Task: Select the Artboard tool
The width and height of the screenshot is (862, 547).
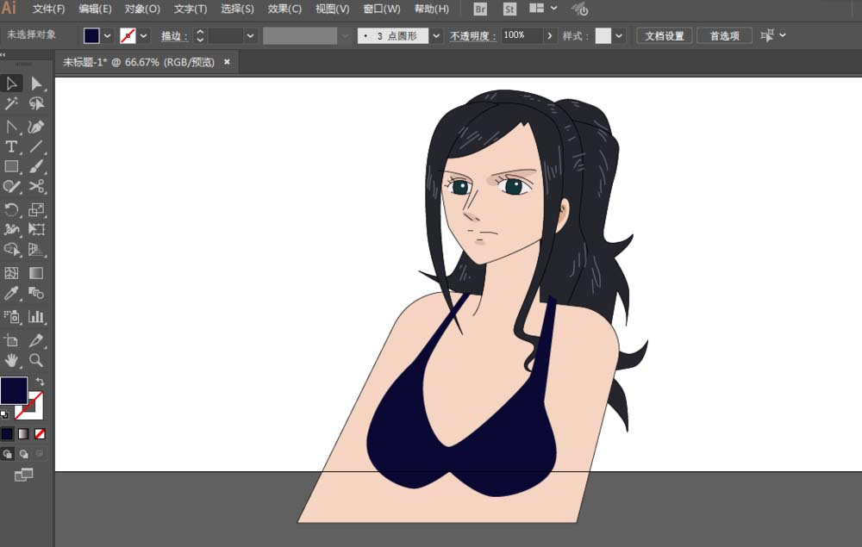Action: (x=11, y=340)
